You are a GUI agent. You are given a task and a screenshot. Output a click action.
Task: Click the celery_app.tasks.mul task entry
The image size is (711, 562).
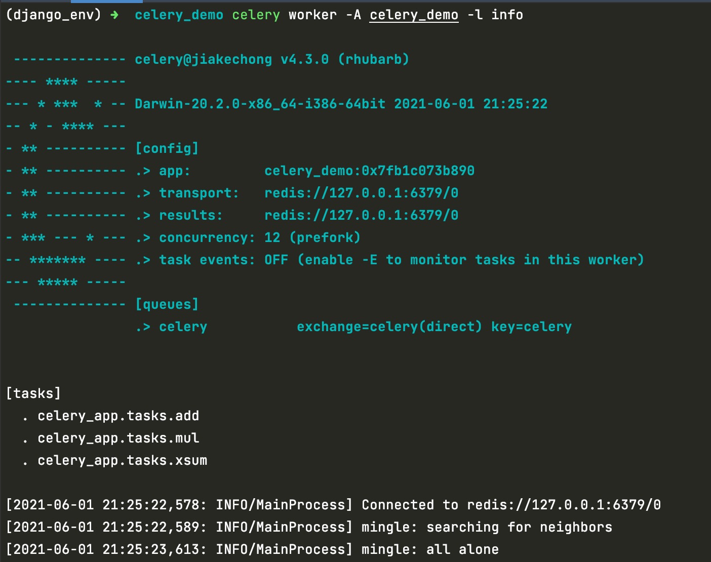click(x=118, y=438)
